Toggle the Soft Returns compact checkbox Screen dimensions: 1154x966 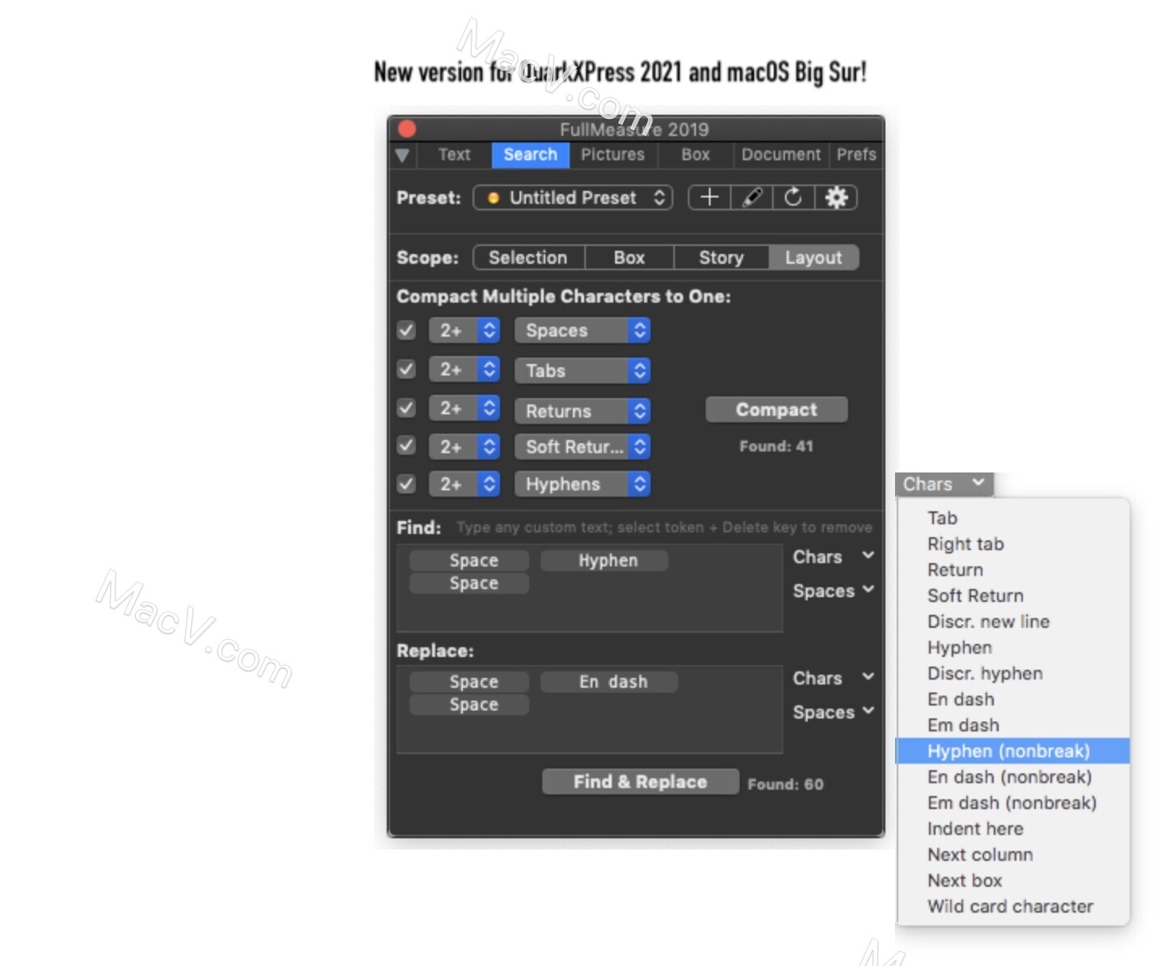(406, 446)
